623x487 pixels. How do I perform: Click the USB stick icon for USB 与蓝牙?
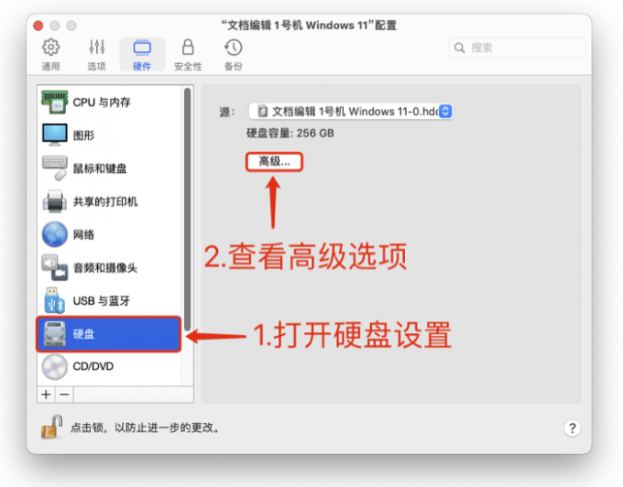pos(55,300)
